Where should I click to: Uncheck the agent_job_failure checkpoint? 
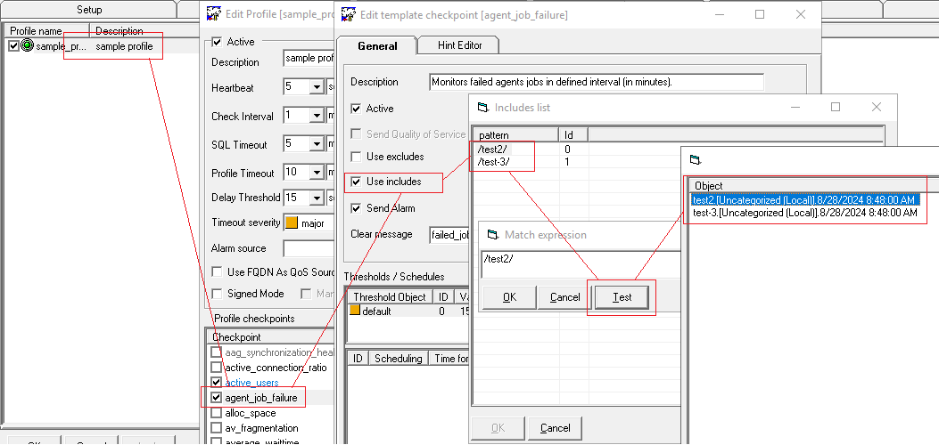(217, 397)
